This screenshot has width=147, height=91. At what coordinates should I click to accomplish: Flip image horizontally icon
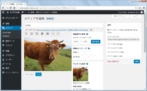click(x=48, y=34)
